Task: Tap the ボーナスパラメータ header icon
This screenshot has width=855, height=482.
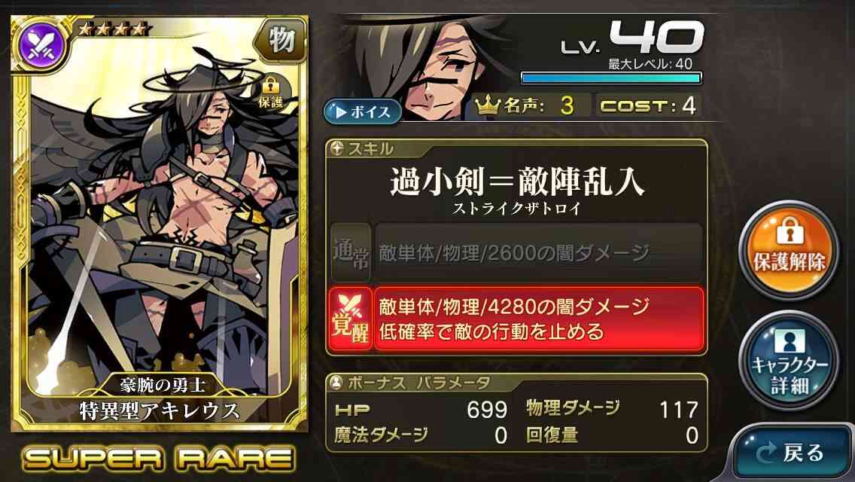Action: (x=337, y=383)
